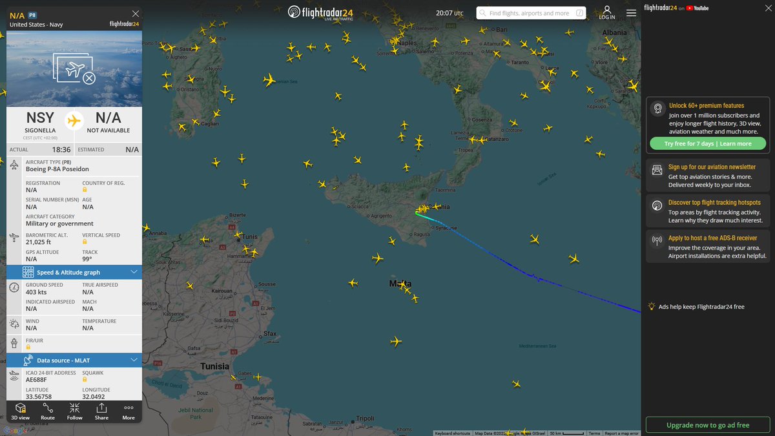This screenshot has height=436, width=775.
Task: Follow the selected aircraft
Action: click(x=75, y=411)
